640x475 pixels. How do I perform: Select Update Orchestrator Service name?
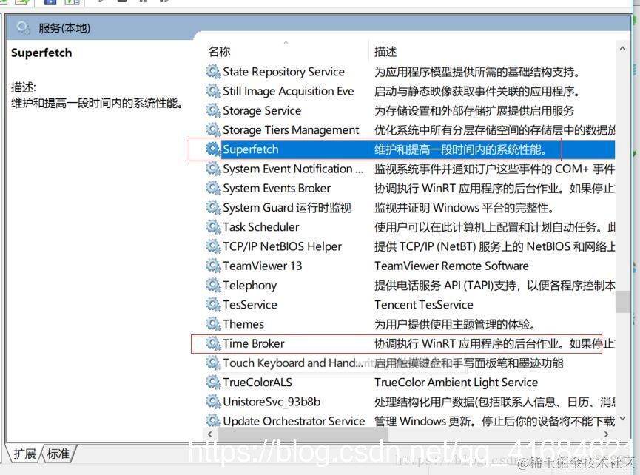pos(294,421)
